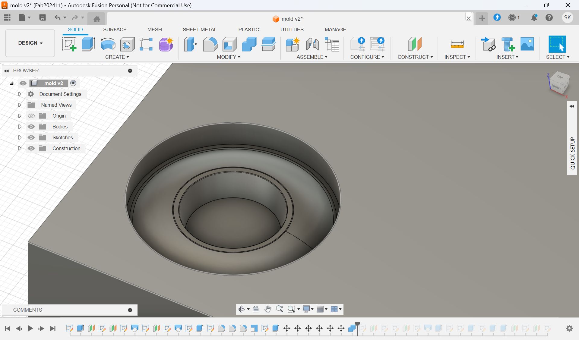Screen dimensions: 579x340
Task: Toggle visibility of mold v2 component
Action: click(x=23, y=83)
